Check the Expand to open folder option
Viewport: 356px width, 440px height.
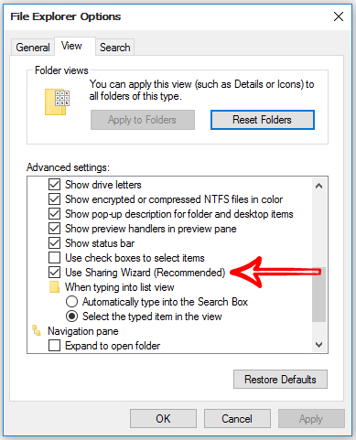[x=54, y=346]
